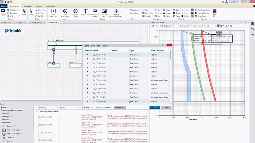Insert a Distribution Board

[x=95, y=13]
